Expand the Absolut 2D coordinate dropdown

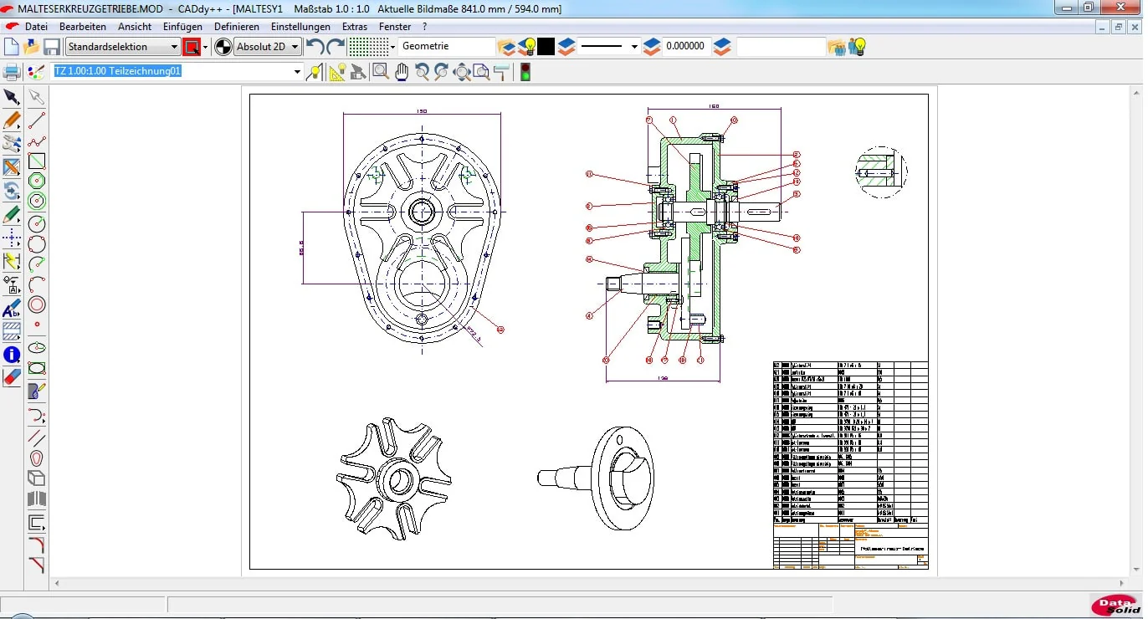[268, 47]
